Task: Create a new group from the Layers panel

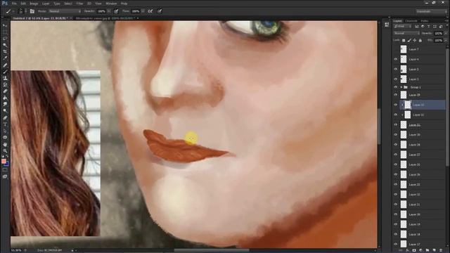Action: click(427, 250)
